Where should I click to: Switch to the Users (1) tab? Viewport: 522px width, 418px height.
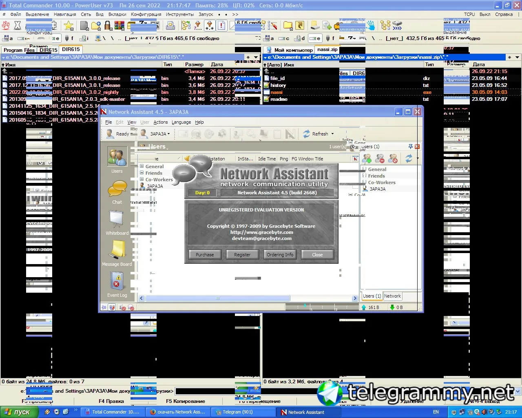point(372,296)
